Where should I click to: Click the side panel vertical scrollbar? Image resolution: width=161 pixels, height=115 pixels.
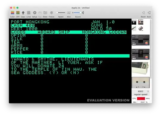[151, 49]
